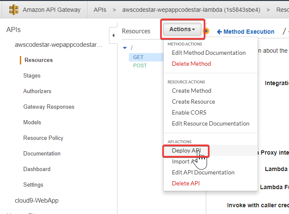Click the orange indicator dot beside Actions
The width and height of the screenshot is (289, 214).
point(206,31)
